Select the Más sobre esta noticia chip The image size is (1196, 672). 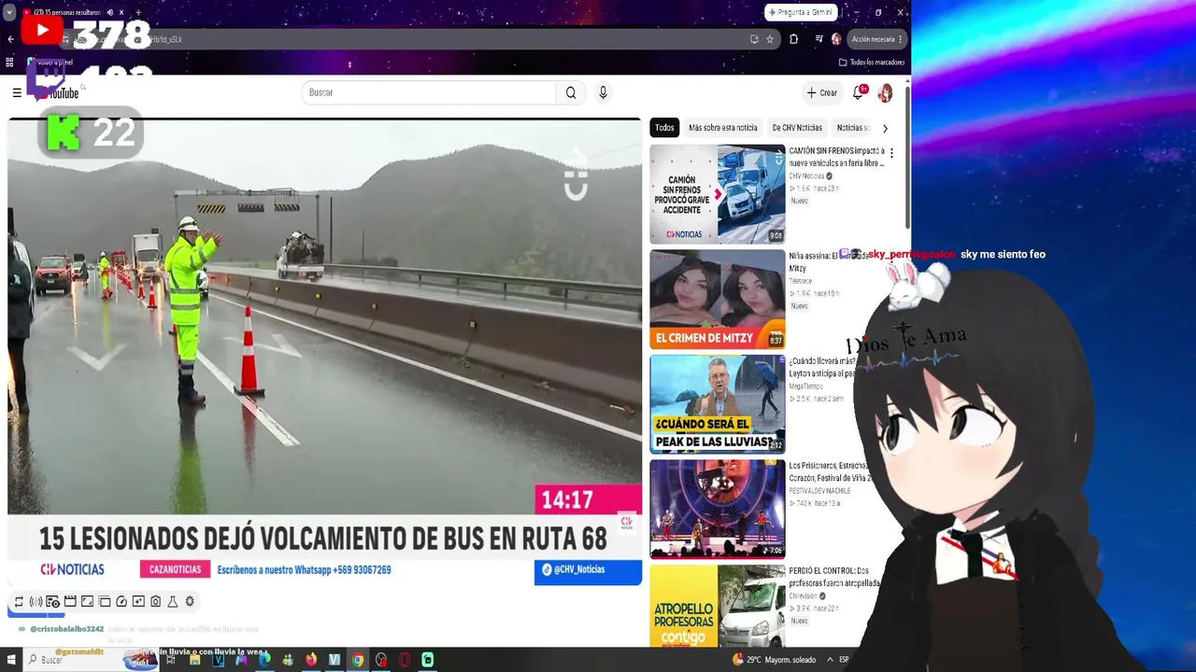723,128
